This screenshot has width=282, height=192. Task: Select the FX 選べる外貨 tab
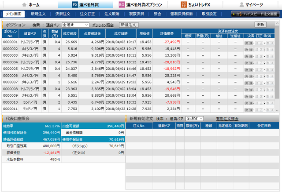(85, 5)
